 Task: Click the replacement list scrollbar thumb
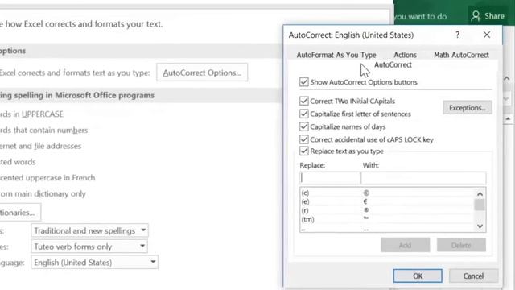(480, 205)
